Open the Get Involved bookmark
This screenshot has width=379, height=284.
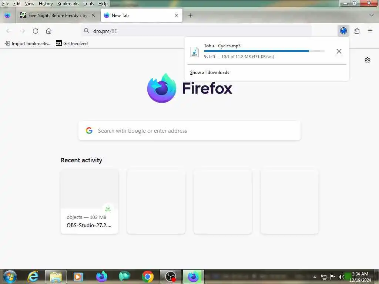pos(72,44)
